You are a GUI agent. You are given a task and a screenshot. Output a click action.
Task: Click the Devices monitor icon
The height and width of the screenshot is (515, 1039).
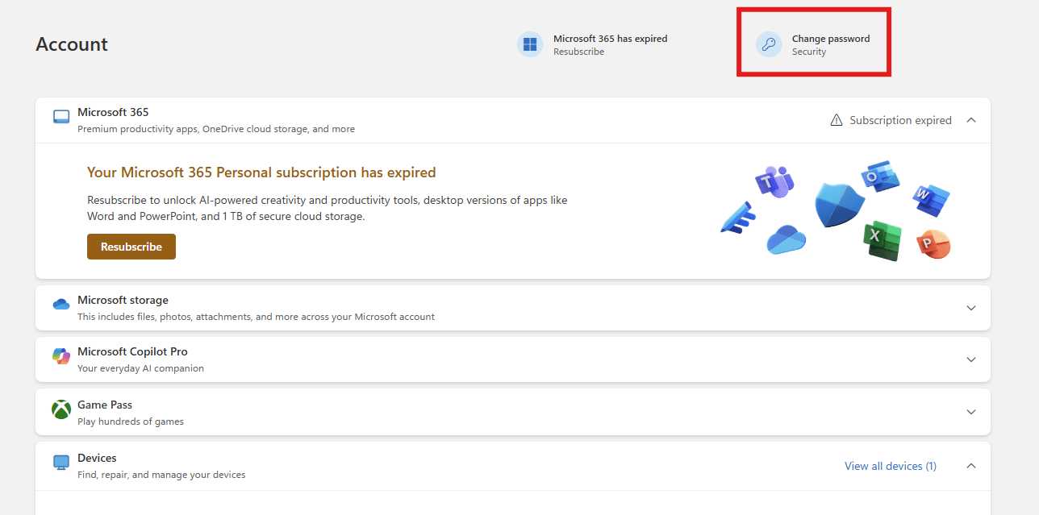tap(61, 463)
